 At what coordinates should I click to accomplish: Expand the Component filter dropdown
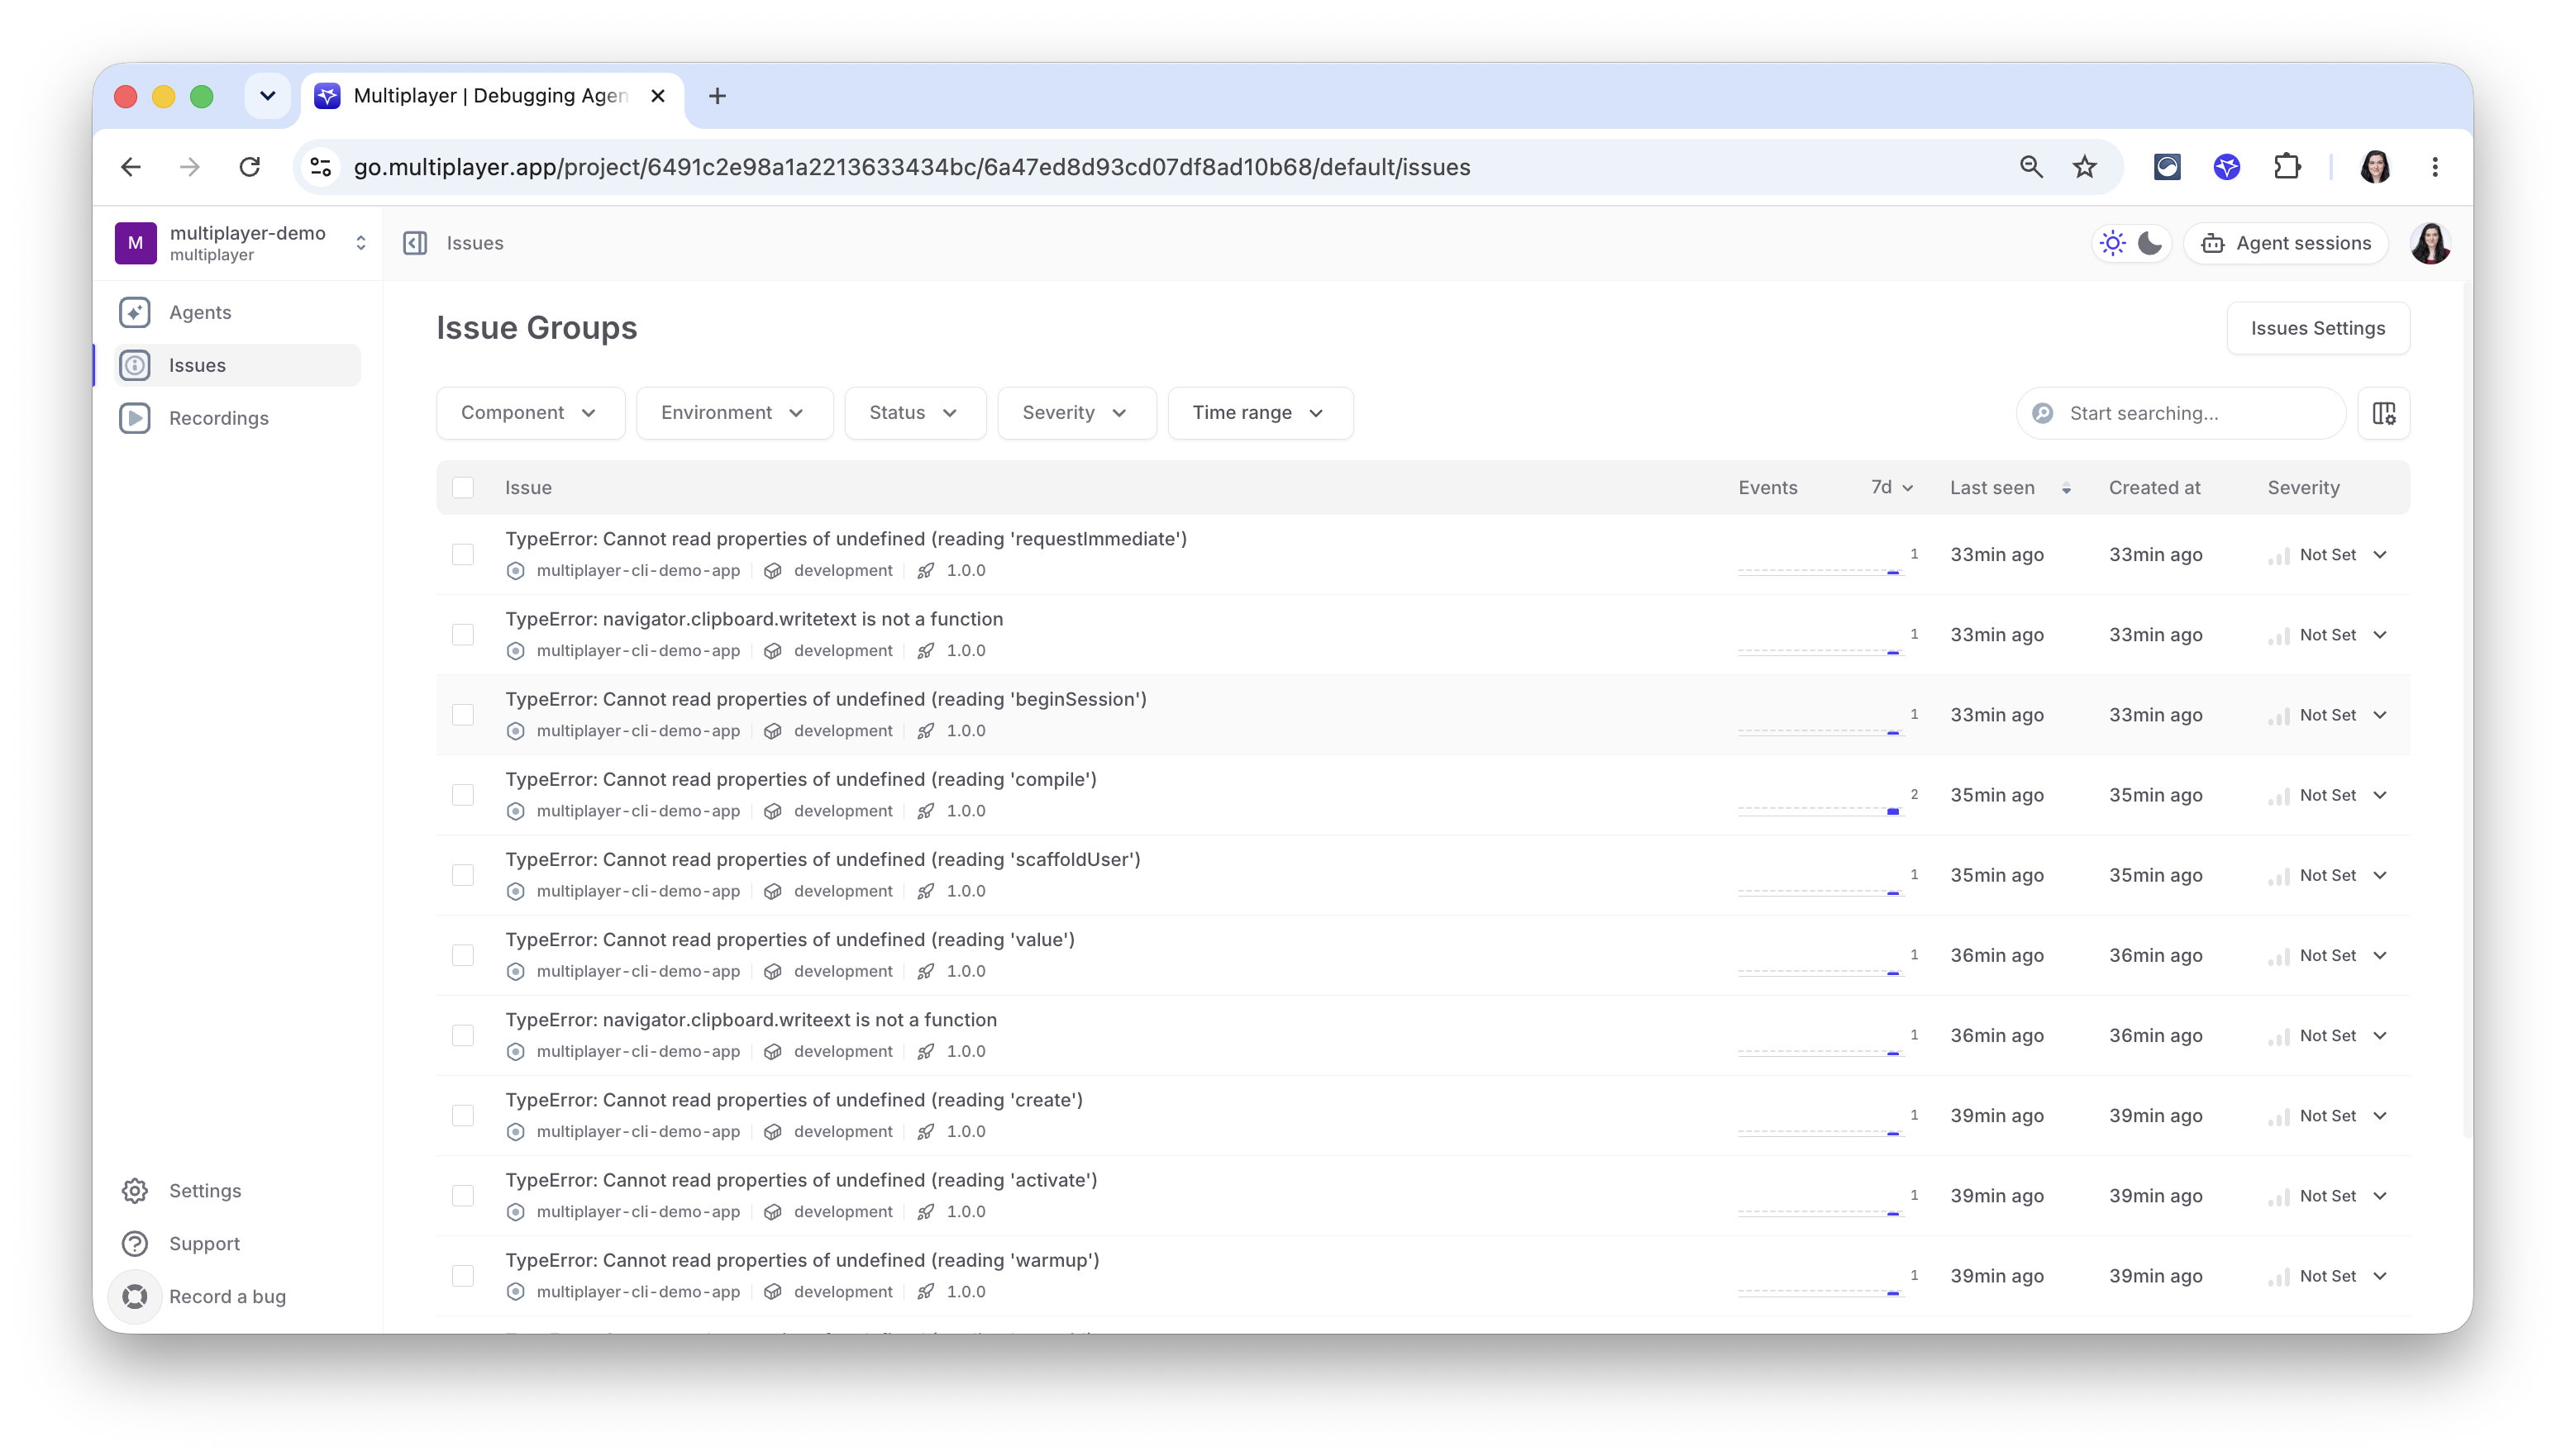530,413
